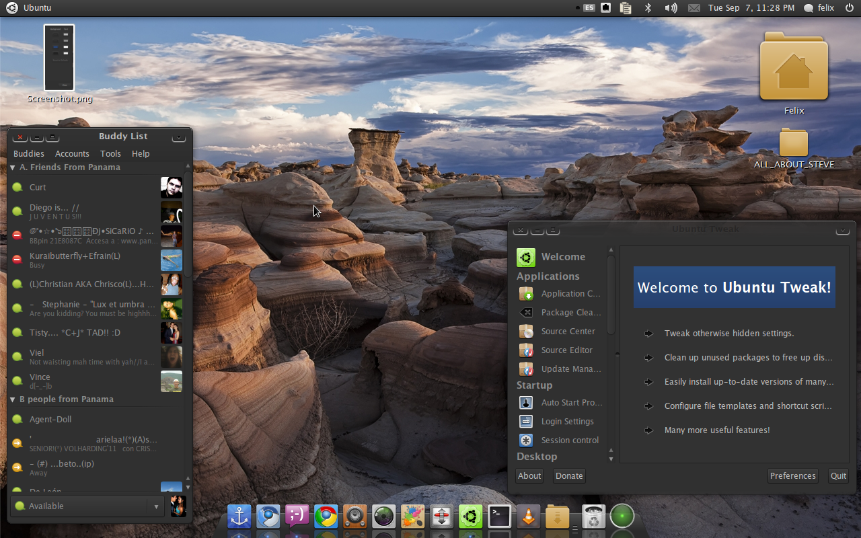Image resolution: width=861 pixels, height=538 pixels.
Task: Click Ubuntu Tweak green icon in dock
Action: click(x=471, y=516)
